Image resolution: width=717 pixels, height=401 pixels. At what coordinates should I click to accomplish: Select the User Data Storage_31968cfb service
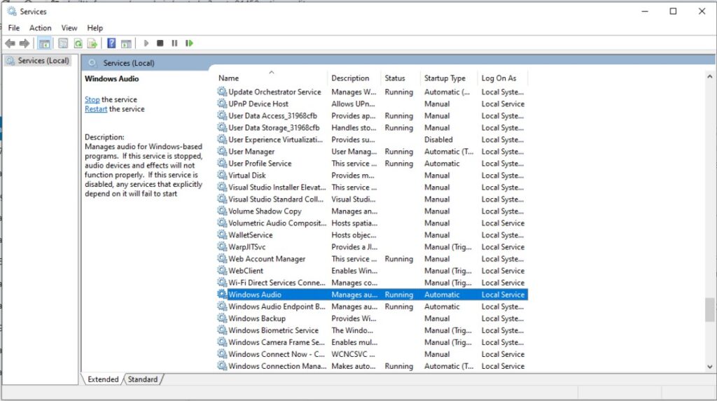coord(372,127)
